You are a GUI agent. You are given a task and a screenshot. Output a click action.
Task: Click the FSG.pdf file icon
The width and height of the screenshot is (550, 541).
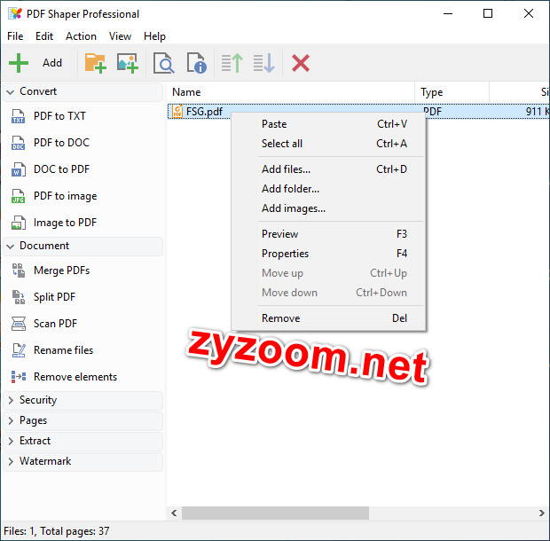177,112
